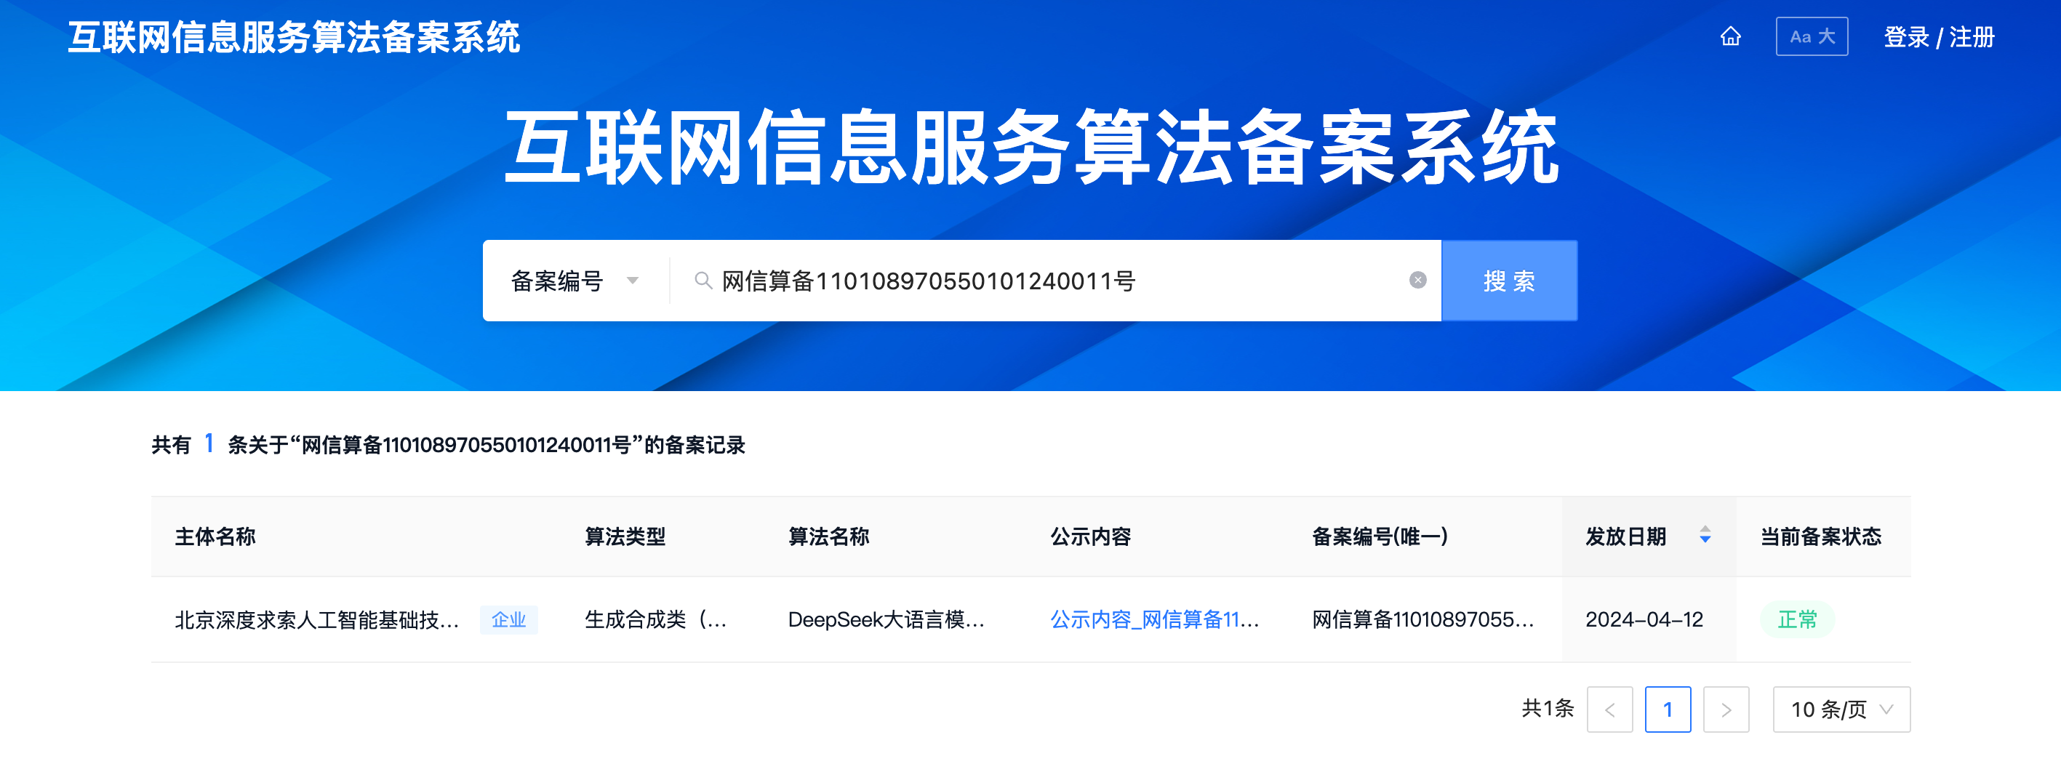Screen dimensions: 2061x772
Task: Go to the home page icon
Action: click(1730, 37)
